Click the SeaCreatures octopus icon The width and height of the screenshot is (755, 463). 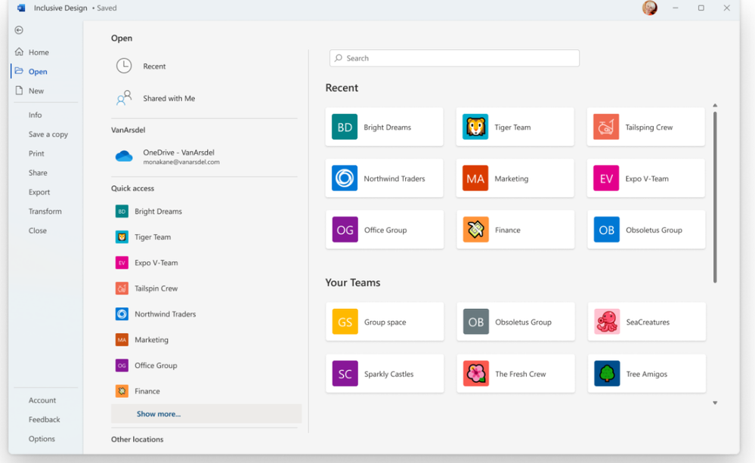607,322
